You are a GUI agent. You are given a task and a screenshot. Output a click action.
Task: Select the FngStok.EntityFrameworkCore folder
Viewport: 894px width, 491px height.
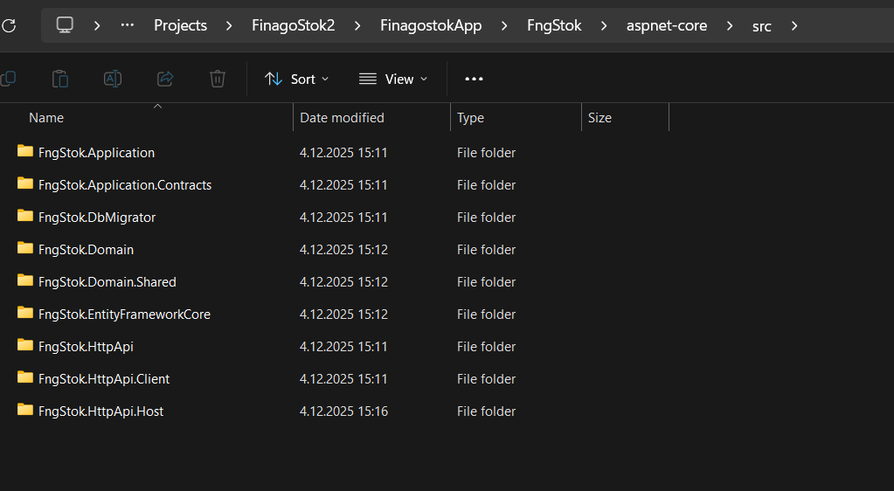(x=124, y=315)
